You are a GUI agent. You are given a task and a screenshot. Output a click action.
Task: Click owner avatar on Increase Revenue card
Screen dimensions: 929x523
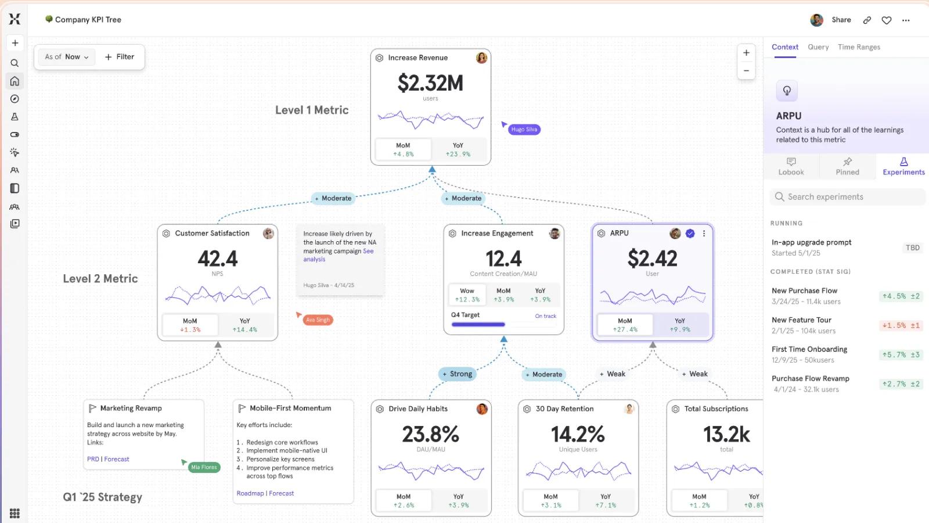coord(481,58)
